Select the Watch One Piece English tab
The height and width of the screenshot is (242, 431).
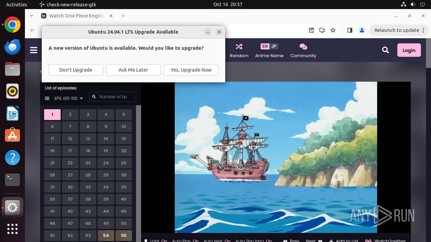click(x=77, y=16)
